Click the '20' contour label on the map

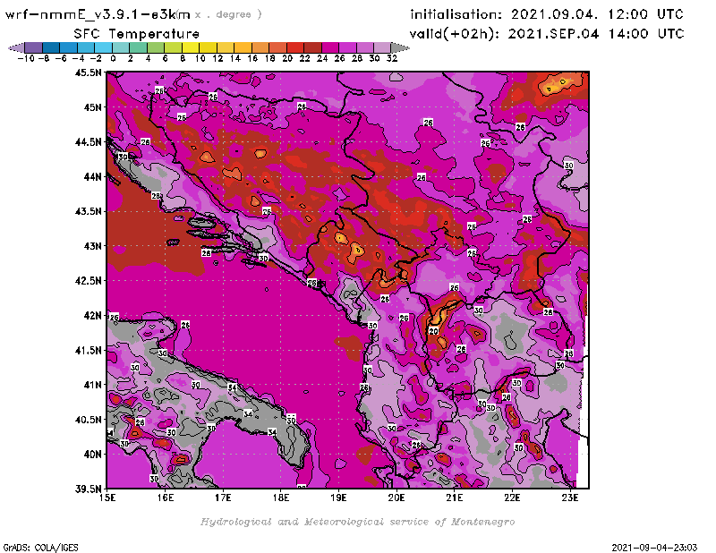[433, 331]
